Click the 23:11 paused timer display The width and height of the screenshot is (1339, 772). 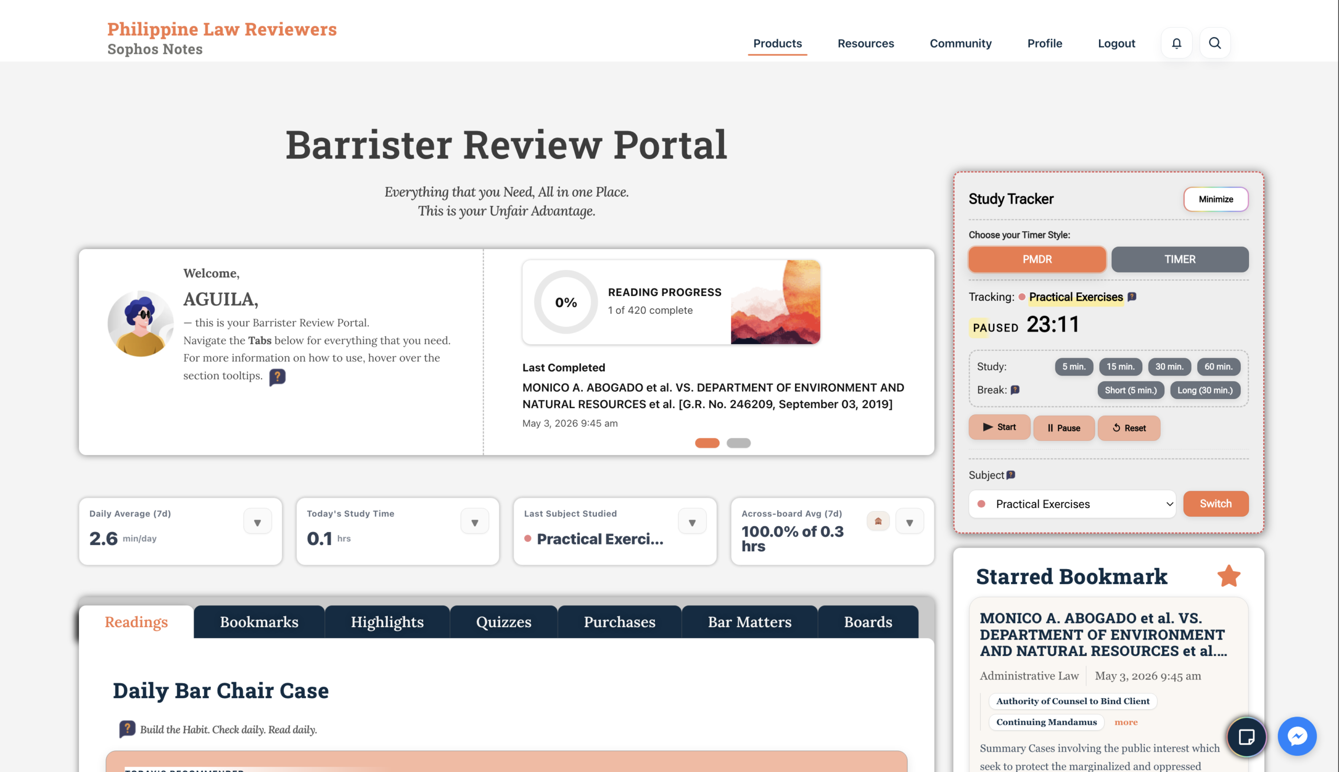click(x=1053, y=324)
